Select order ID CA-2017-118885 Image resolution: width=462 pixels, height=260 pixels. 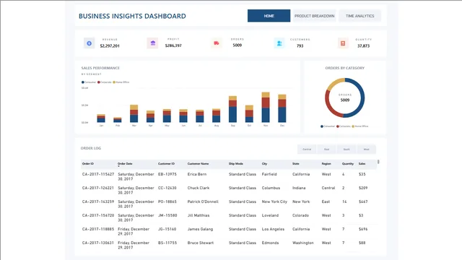pyautogui.click(x=98, y=229)
